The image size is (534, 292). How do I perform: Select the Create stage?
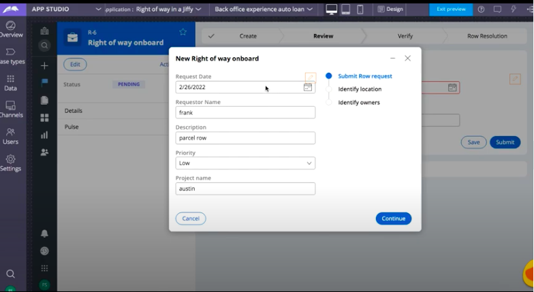tap(248, 36)
